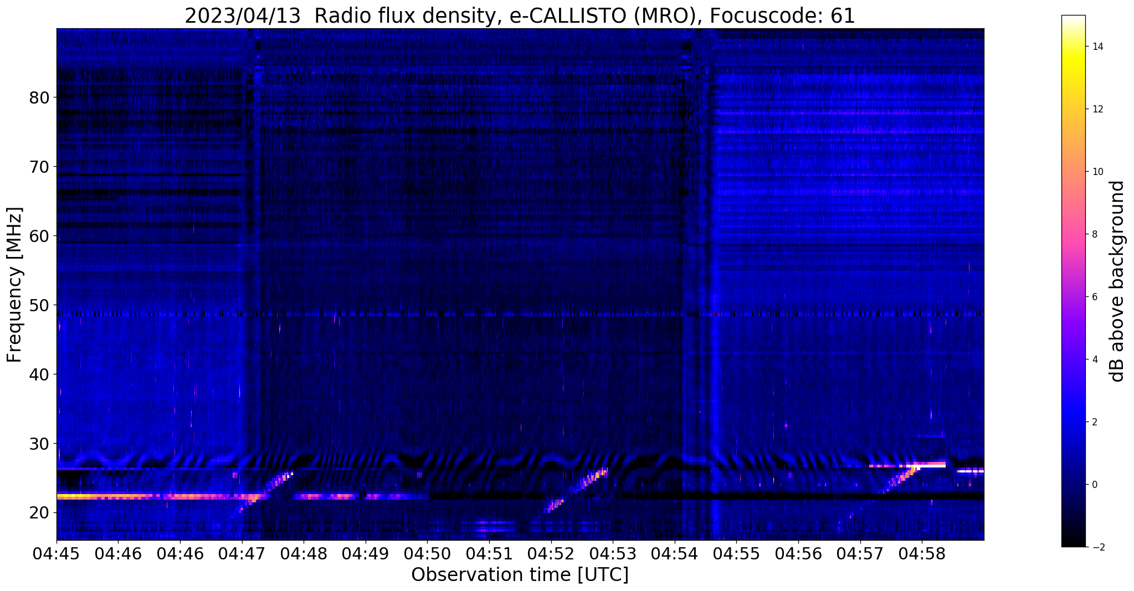1134x591 pixels.
Task: Click the 'Observation time [UTC]' x-axis label
Action: (x=520, y=575)
